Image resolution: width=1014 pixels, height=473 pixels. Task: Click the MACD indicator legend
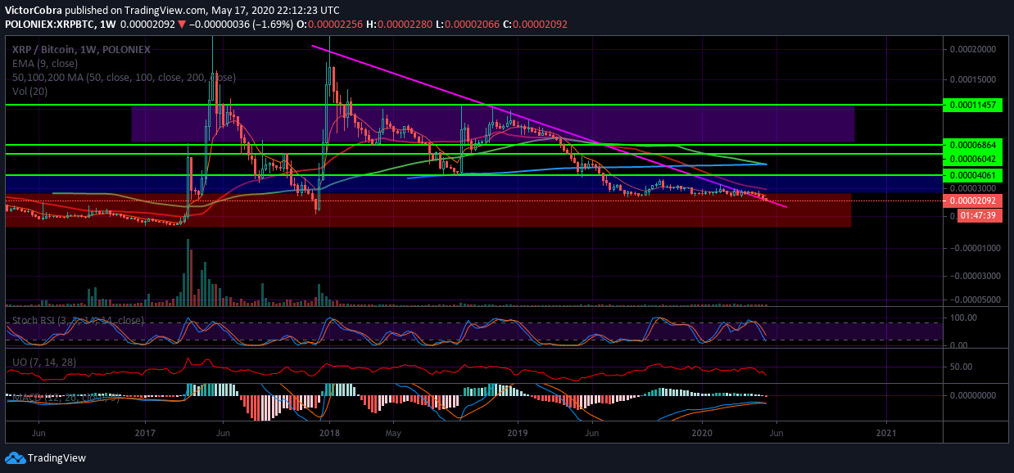[67, 399]
